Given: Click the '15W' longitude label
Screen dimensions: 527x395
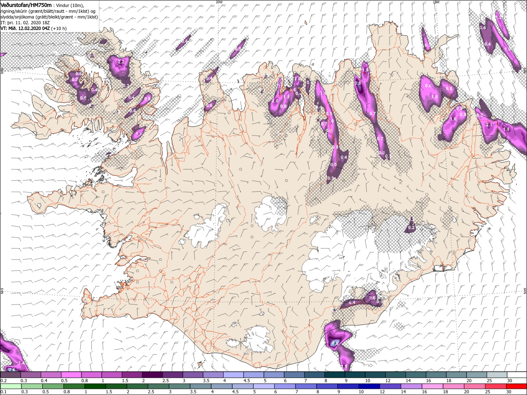Looking at the screenshot, I should click(436, 2).
